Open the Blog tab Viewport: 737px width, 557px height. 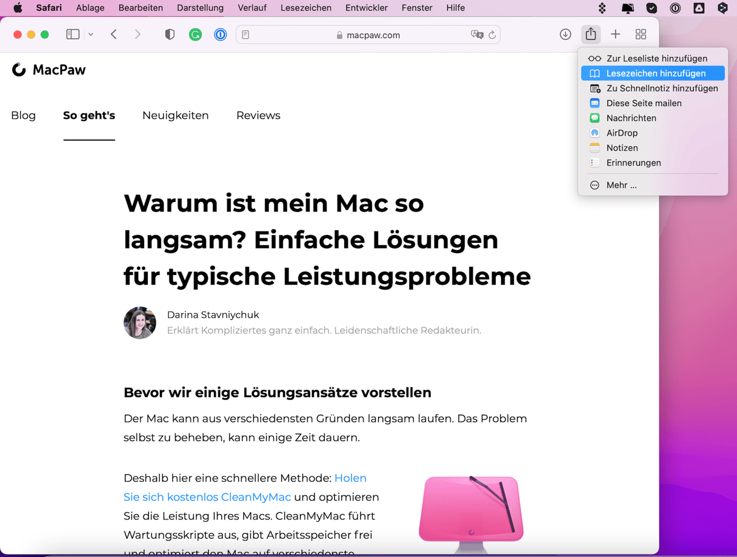(24, 115)
